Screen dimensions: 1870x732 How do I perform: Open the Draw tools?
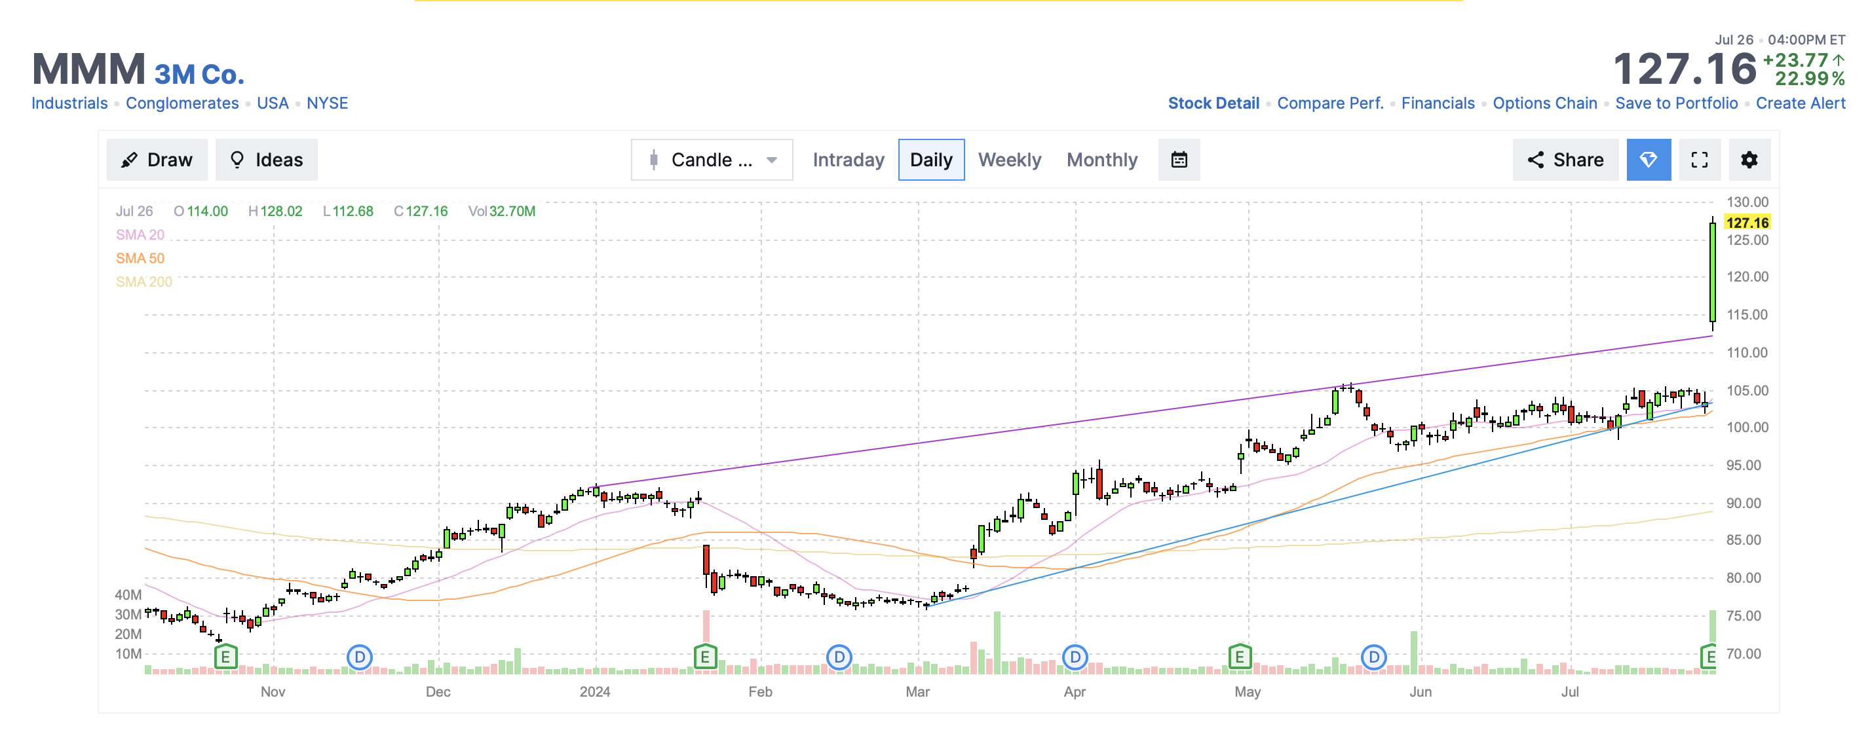tap(157, 160)
